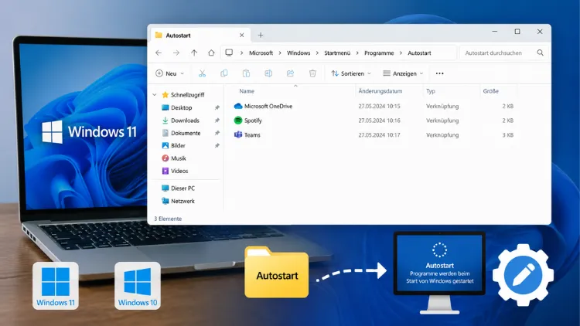Screen dimensions: 580x326
Task: Click the Rename icon in toolbar
Action: coord(268,73)
